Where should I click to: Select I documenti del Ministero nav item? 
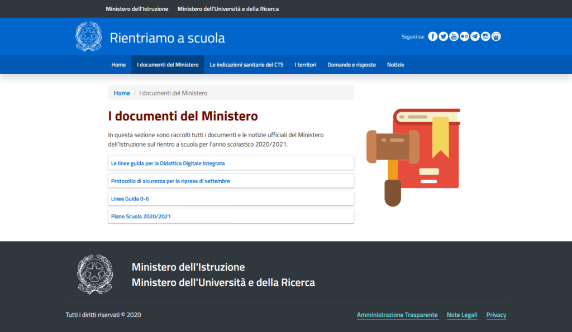[x=168, y=65]
